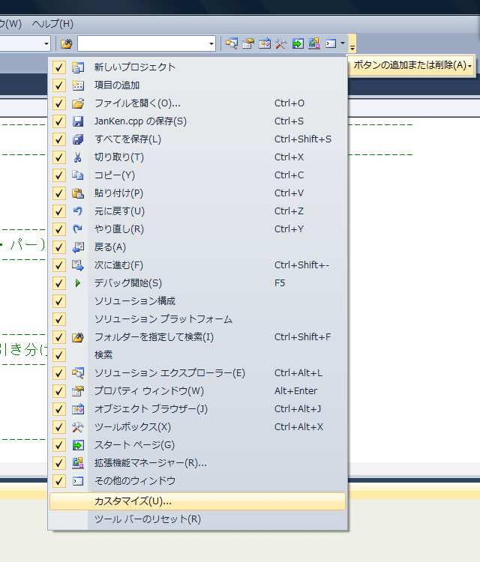Screen dimensions: 480x562
Task: Click the Solution Explorer icon in the toolbar
Action: [232, 43]
